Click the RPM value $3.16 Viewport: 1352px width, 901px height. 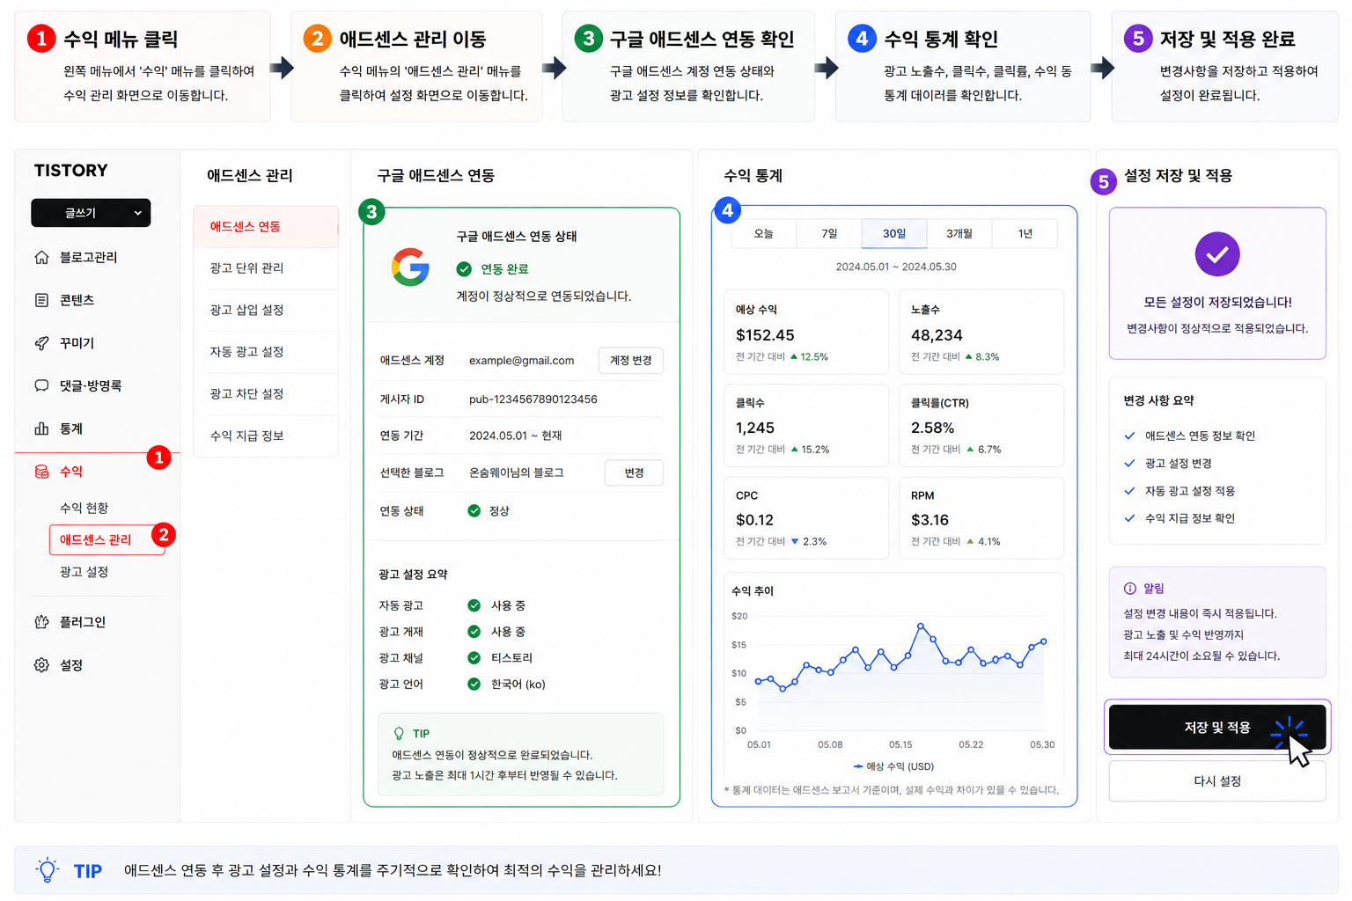pyautogui.click(x=929, y=520)
